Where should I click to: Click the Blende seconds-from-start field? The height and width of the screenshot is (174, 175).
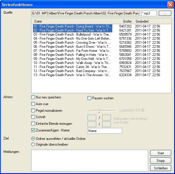(x=92, y=124)
